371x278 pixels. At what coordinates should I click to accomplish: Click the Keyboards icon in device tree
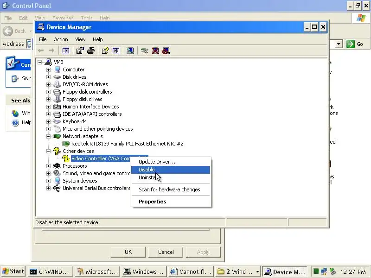[x=57, y=121]
